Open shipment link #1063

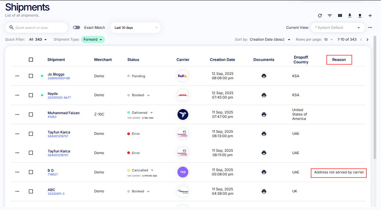pyautogui.click(x=52, y=117)
